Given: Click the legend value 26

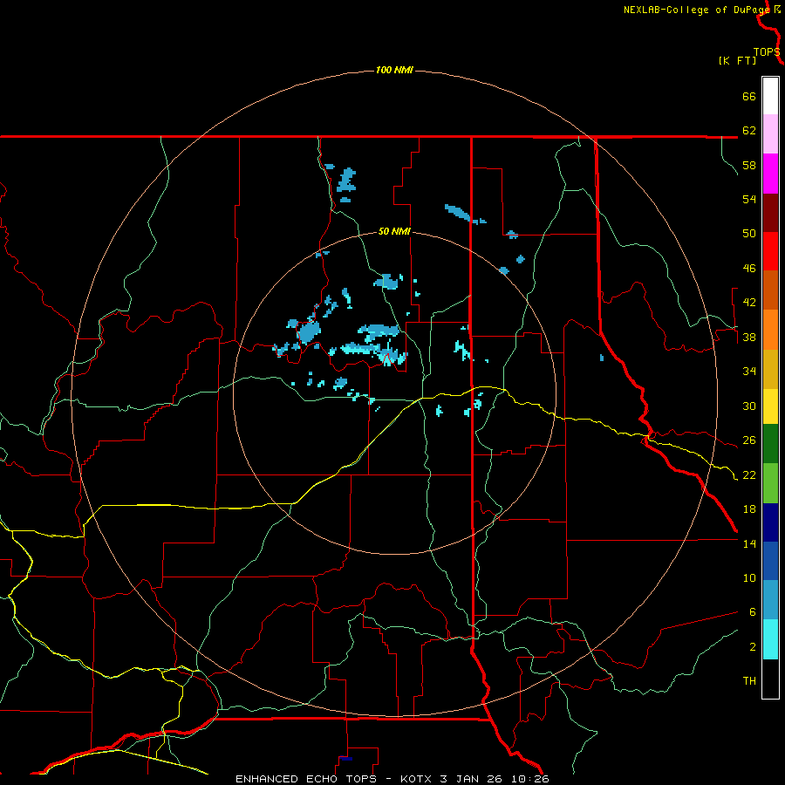Looking at the screenshot, I should tap(749, 440).
